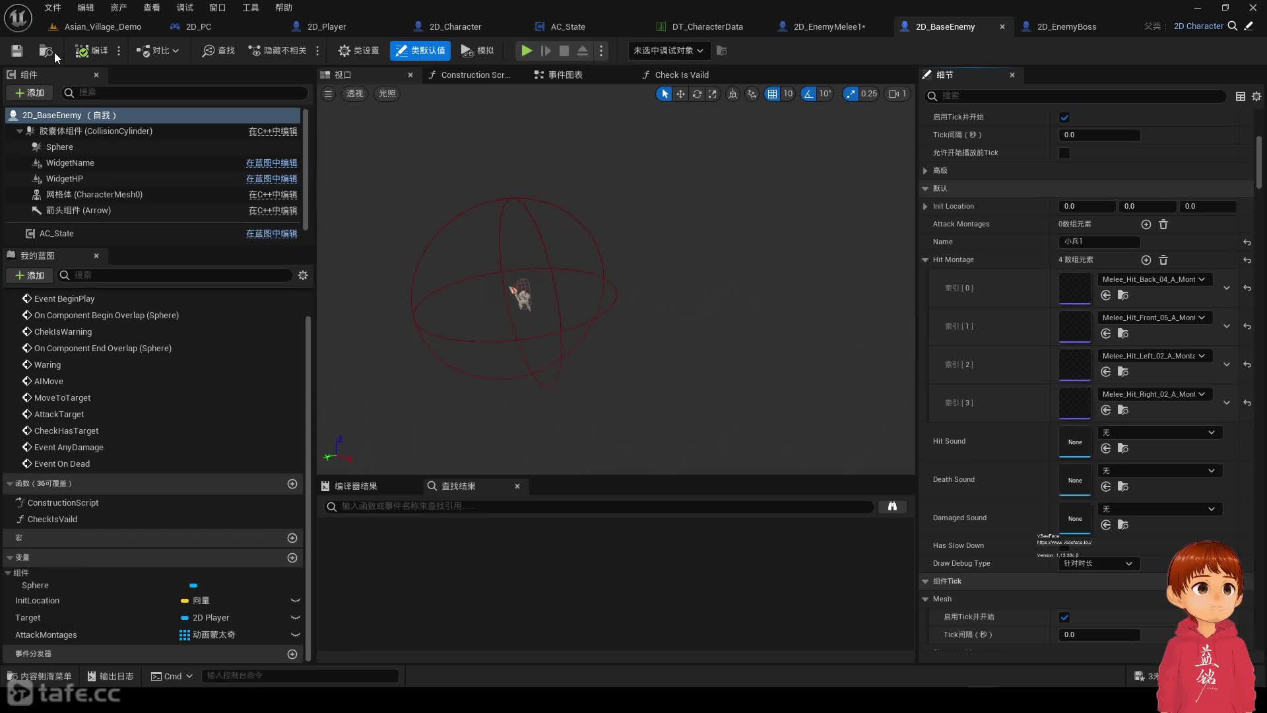This screenshot has width=1267, height=713.
Task: Open My Blueprint settings gear
Action: pyautogui.click(x=303, y=275)
